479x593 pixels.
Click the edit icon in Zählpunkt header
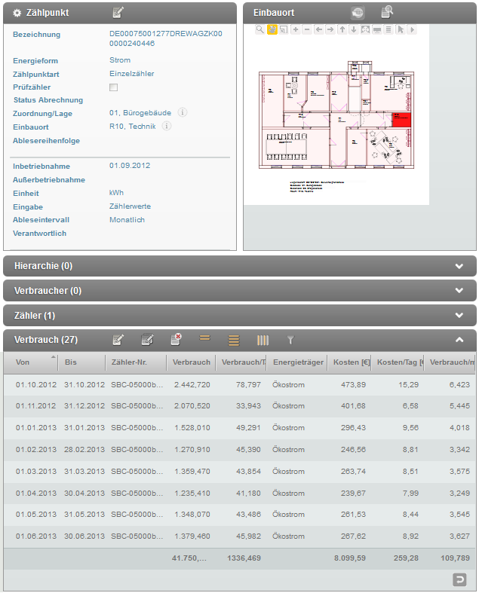118,12
